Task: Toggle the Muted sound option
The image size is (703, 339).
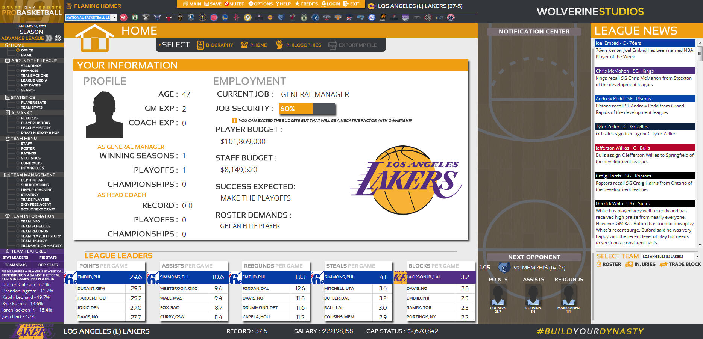Action: (234, 4)
